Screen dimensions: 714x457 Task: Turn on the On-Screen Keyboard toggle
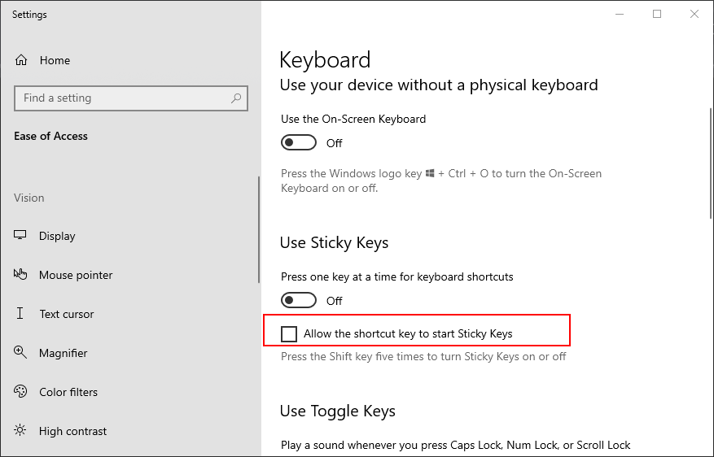click(x=299, y=143)
